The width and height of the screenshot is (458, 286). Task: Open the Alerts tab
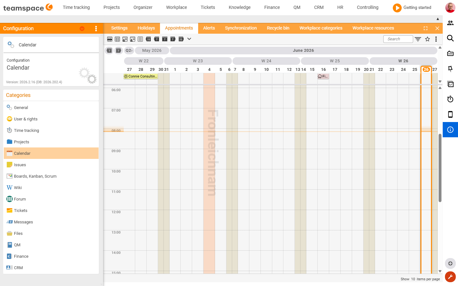209,28
